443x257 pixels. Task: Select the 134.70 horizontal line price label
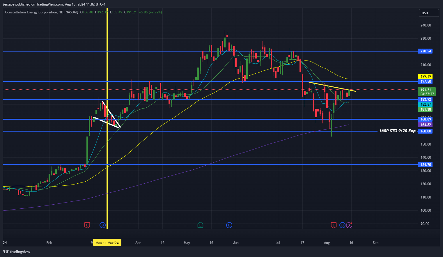tap(426, 165)
